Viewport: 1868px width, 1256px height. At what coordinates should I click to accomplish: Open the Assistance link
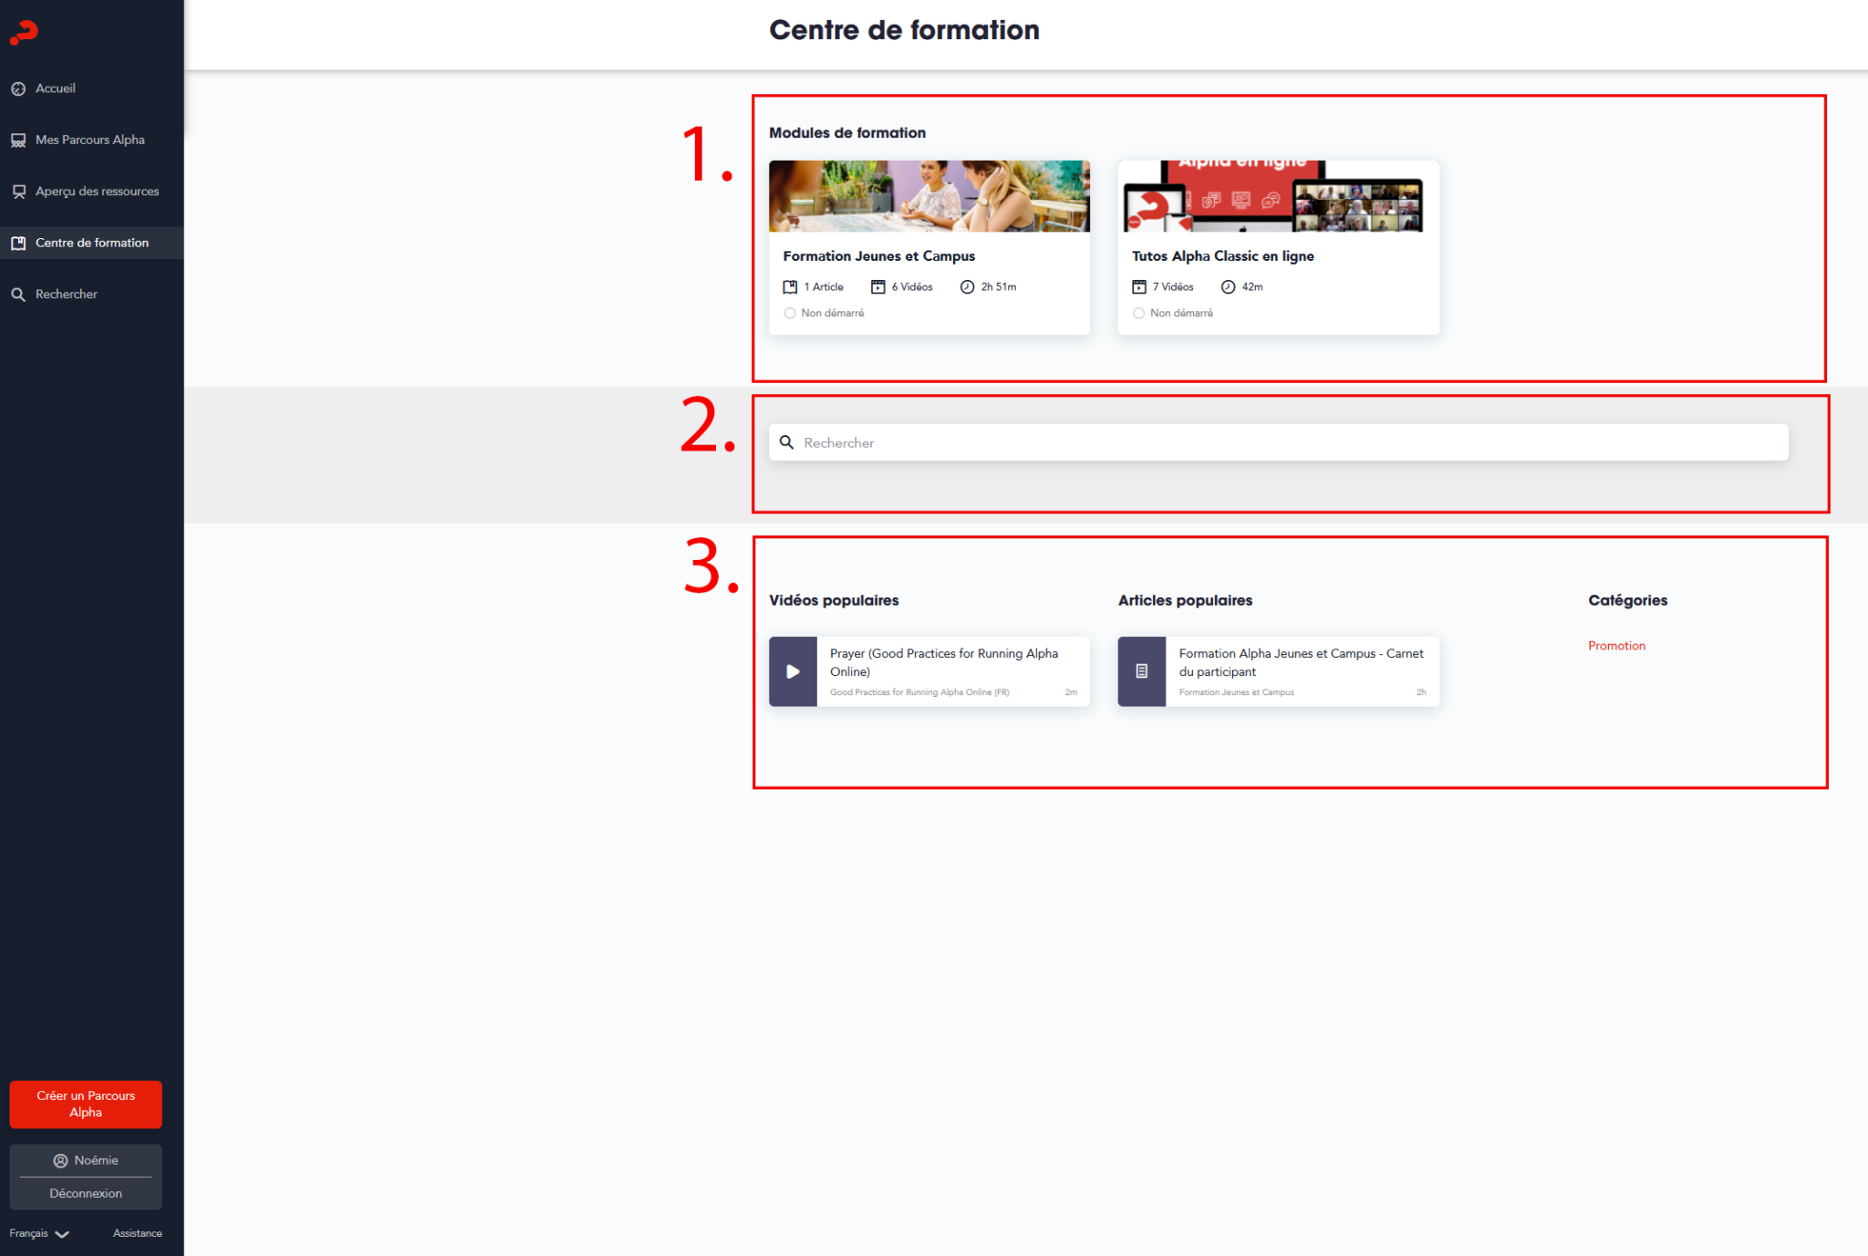[x=138, y=1234]
